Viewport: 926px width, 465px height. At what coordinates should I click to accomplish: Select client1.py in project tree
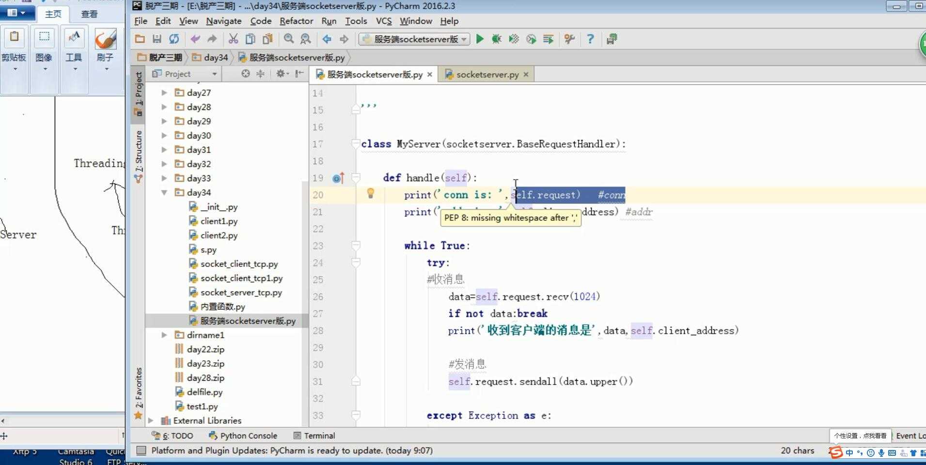point(219,221)
